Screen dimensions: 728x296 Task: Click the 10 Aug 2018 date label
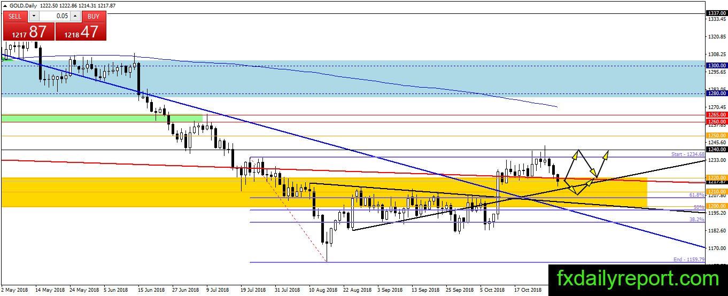click(323, 290)
